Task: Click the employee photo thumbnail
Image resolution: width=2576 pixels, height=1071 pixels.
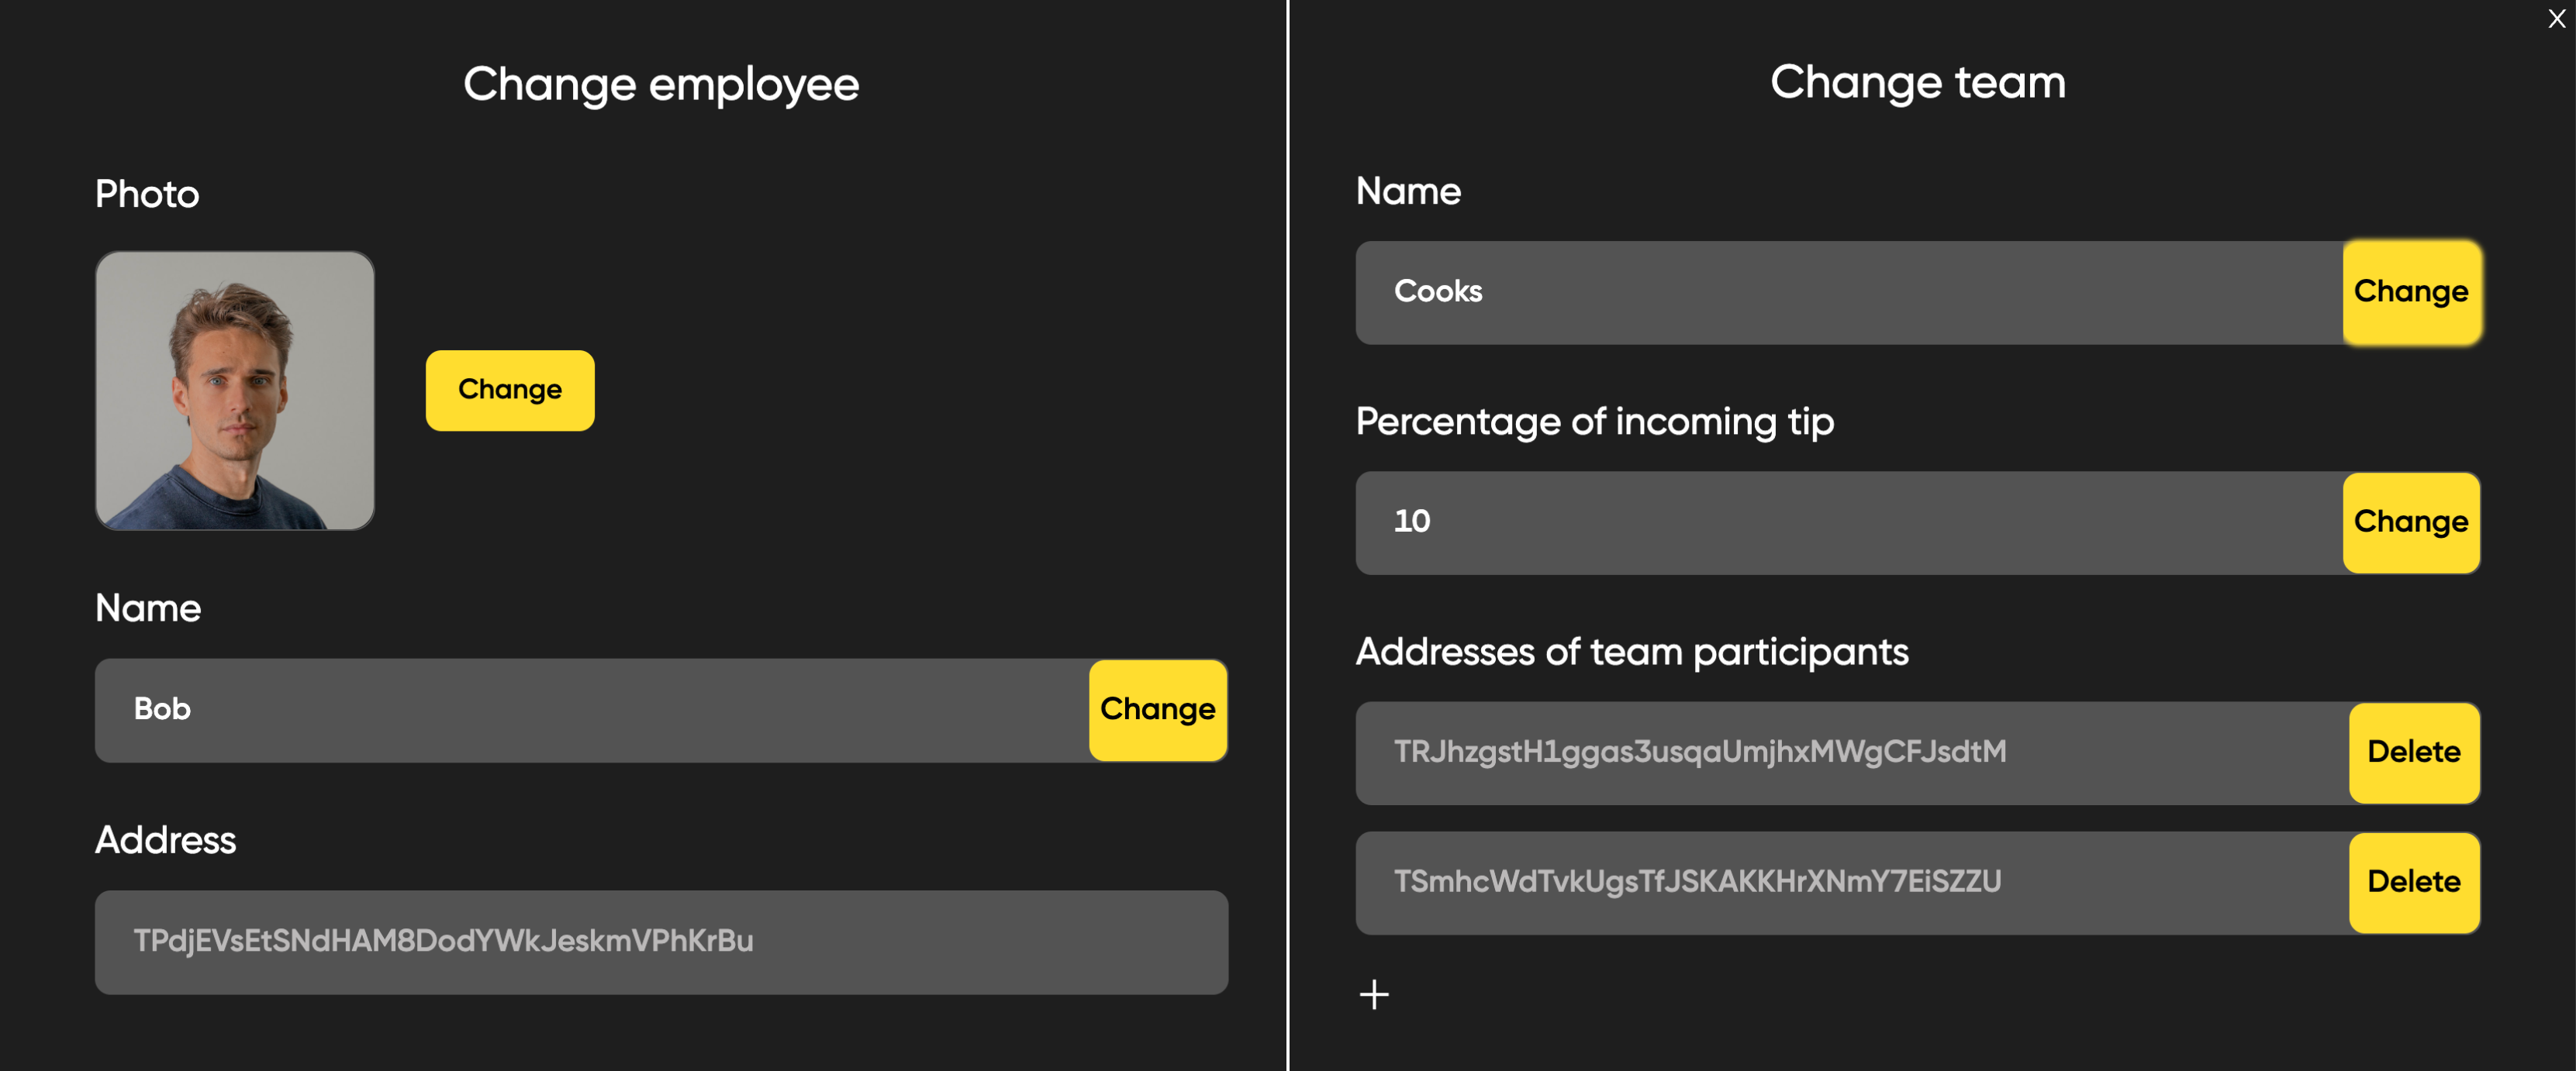Action: click(x=235, y=390)
